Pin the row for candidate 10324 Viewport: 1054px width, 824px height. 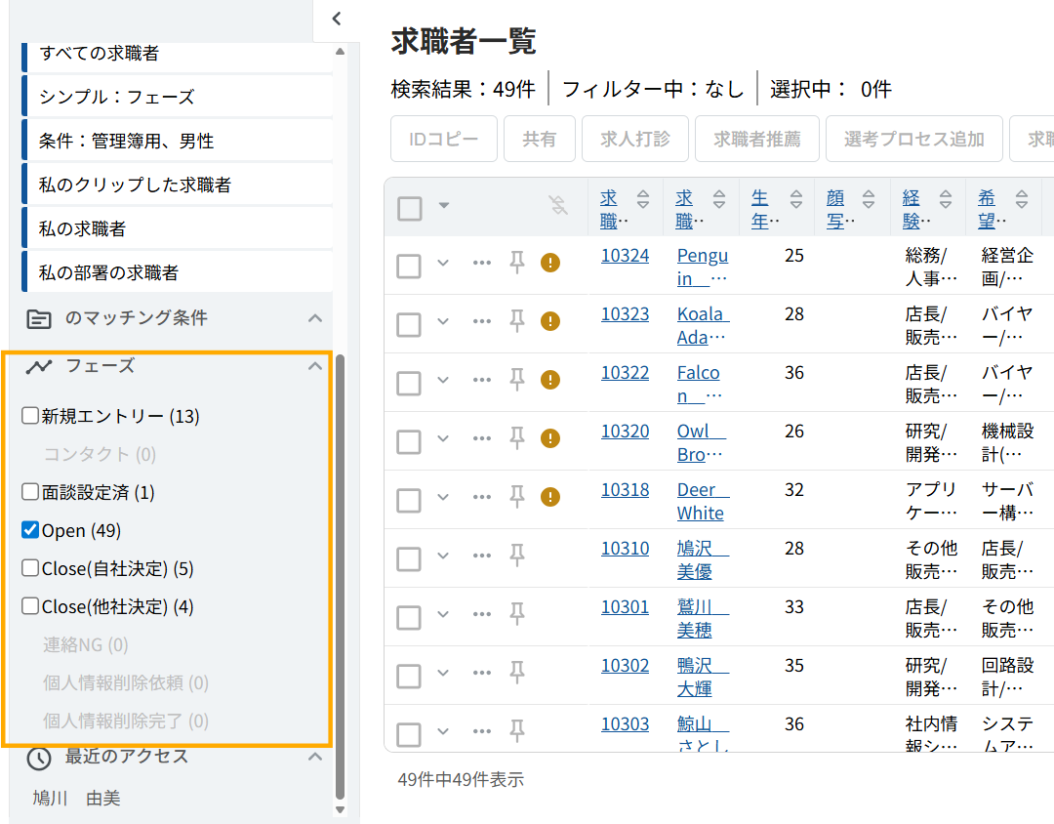(517, 263)
